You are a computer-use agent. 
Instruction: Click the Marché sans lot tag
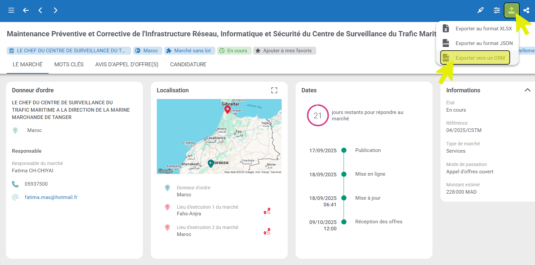(189, 51)
